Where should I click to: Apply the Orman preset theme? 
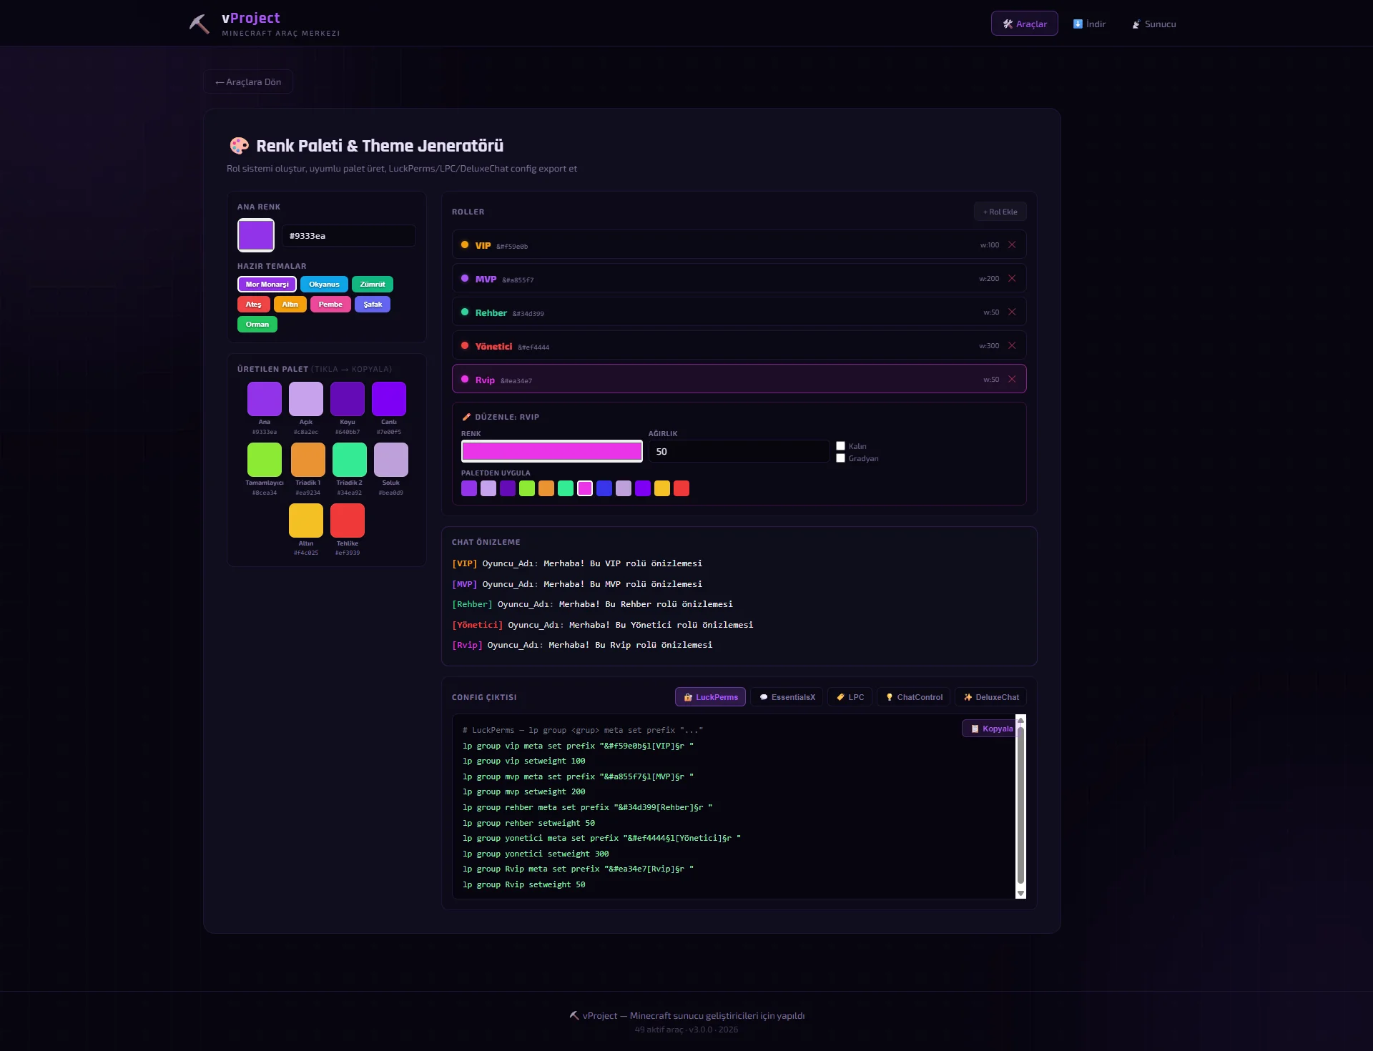tap(257, 325)
